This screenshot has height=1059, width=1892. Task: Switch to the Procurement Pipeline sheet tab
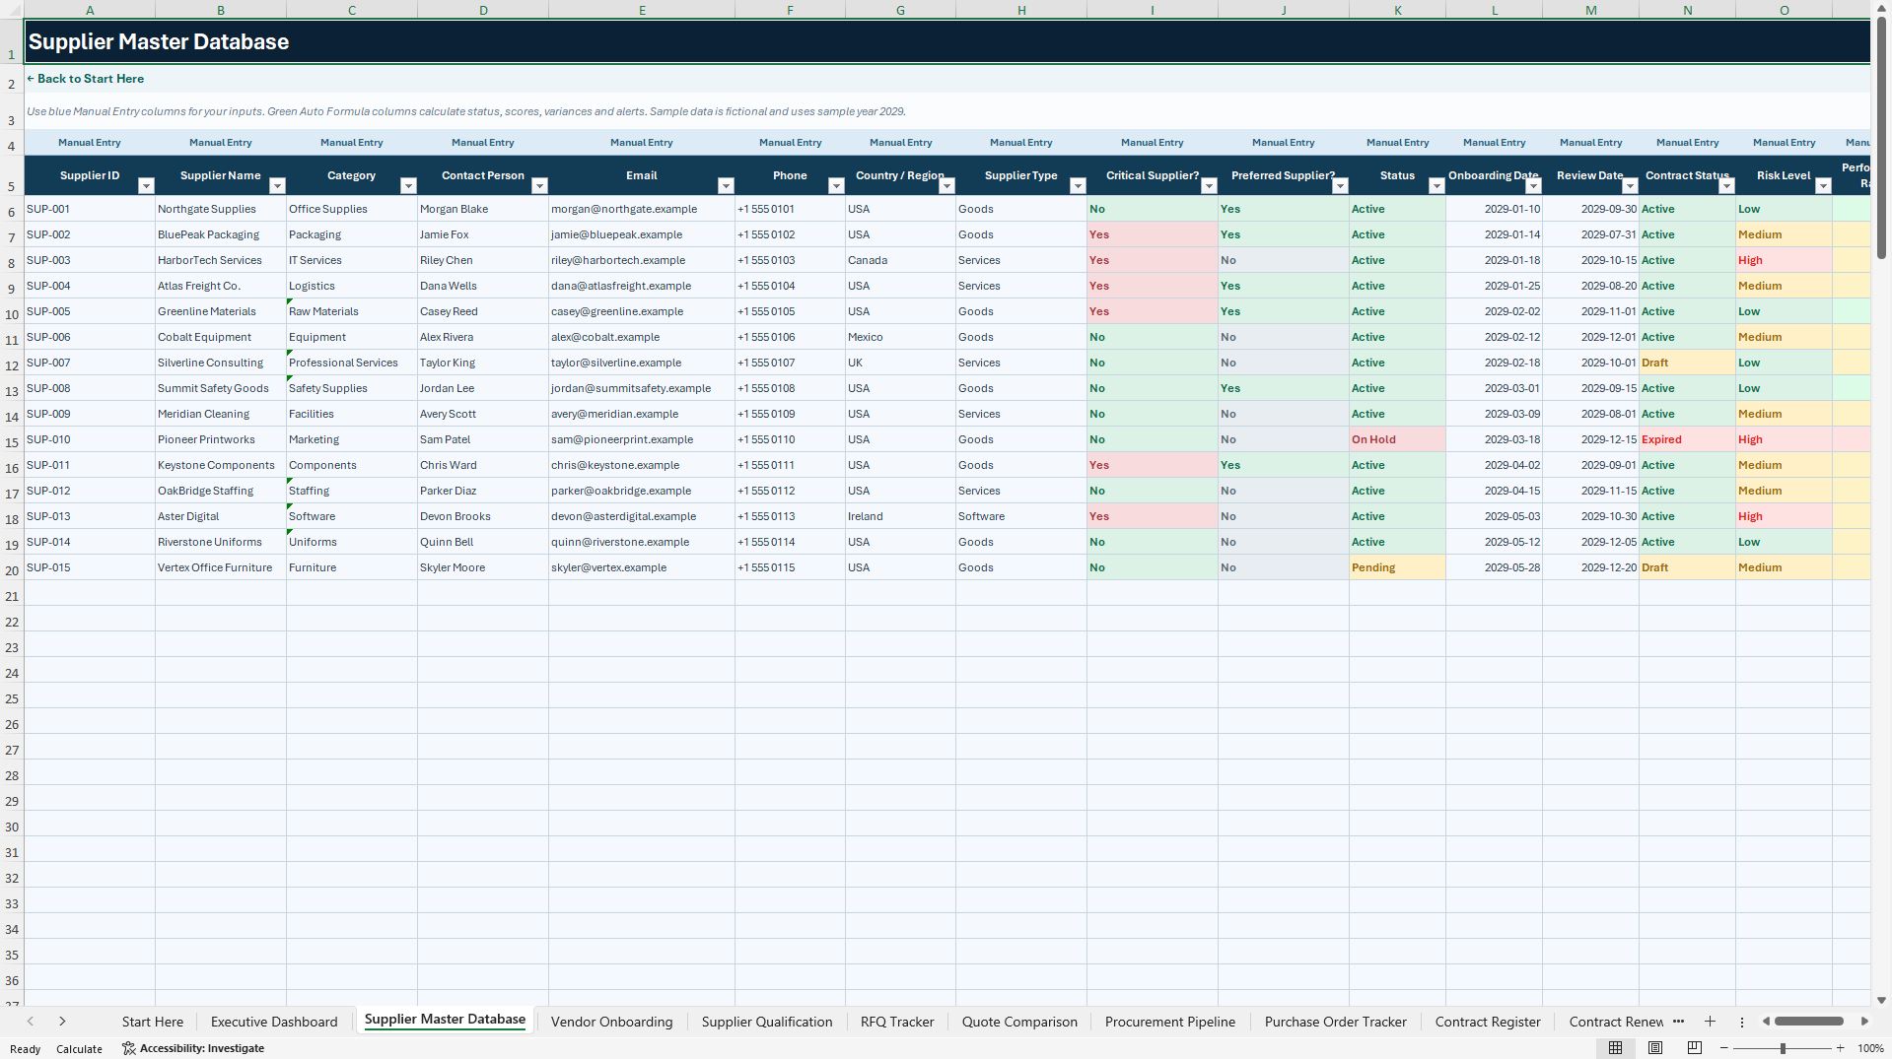pyautogui.click(x=1170, y=1022)
